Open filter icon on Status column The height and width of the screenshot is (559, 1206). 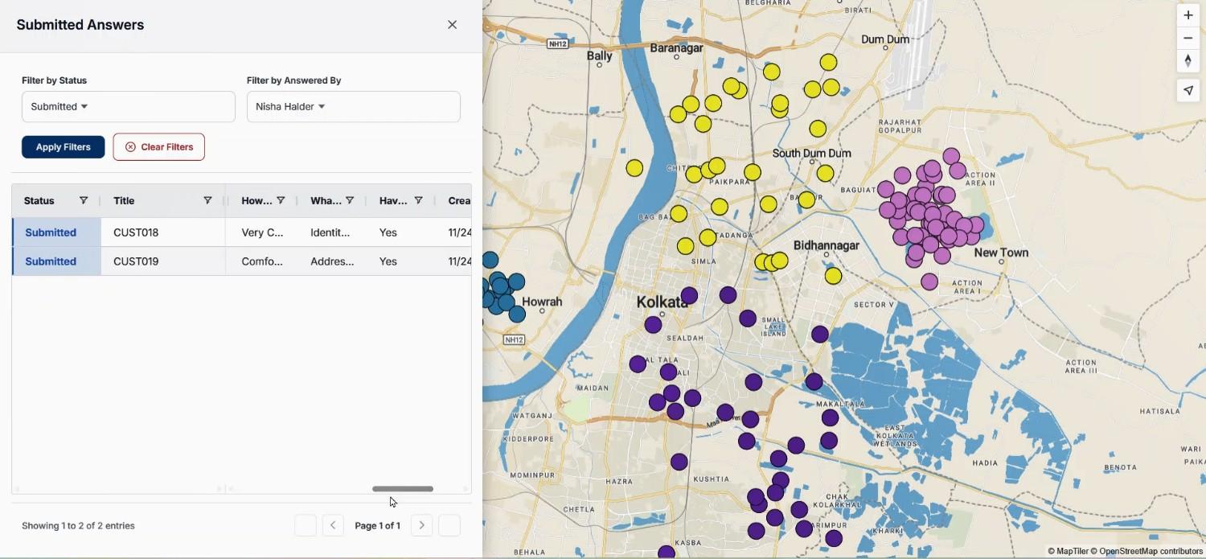click(x=84, y=201)
